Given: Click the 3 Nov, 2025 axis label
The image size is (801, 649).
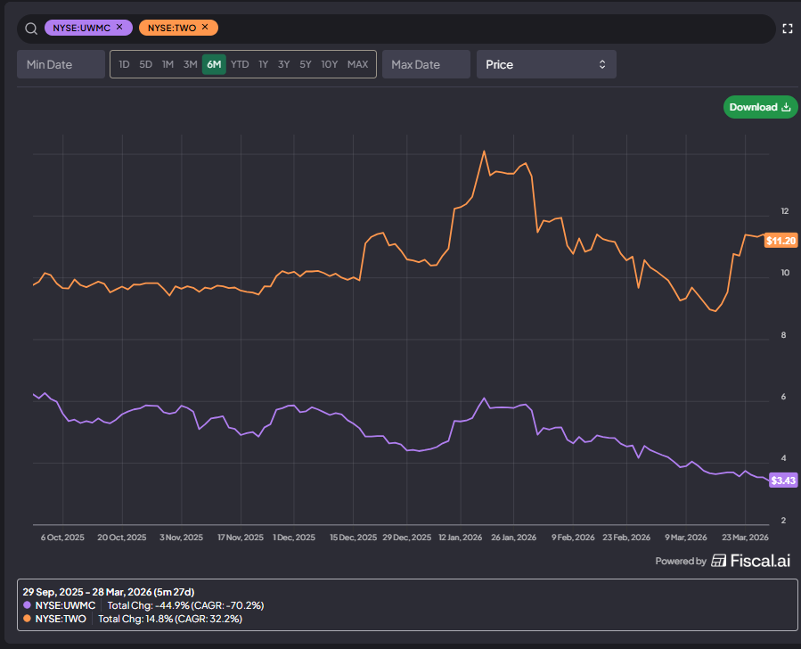Looking at the screenshot, I should click(x=182, y=538).
